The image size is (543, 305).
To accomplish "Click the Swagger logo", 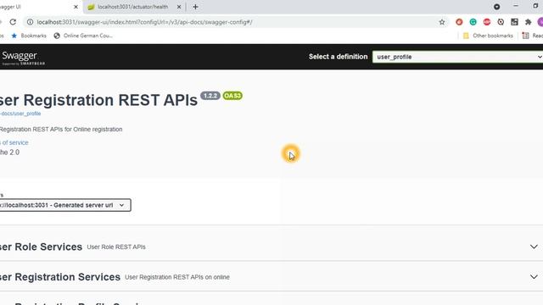I will pyautogui.click(x=23, y=58).
